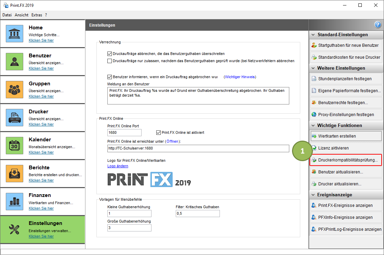Open the Drucker printer icon
384x255 pixels.
click(14, 117)
